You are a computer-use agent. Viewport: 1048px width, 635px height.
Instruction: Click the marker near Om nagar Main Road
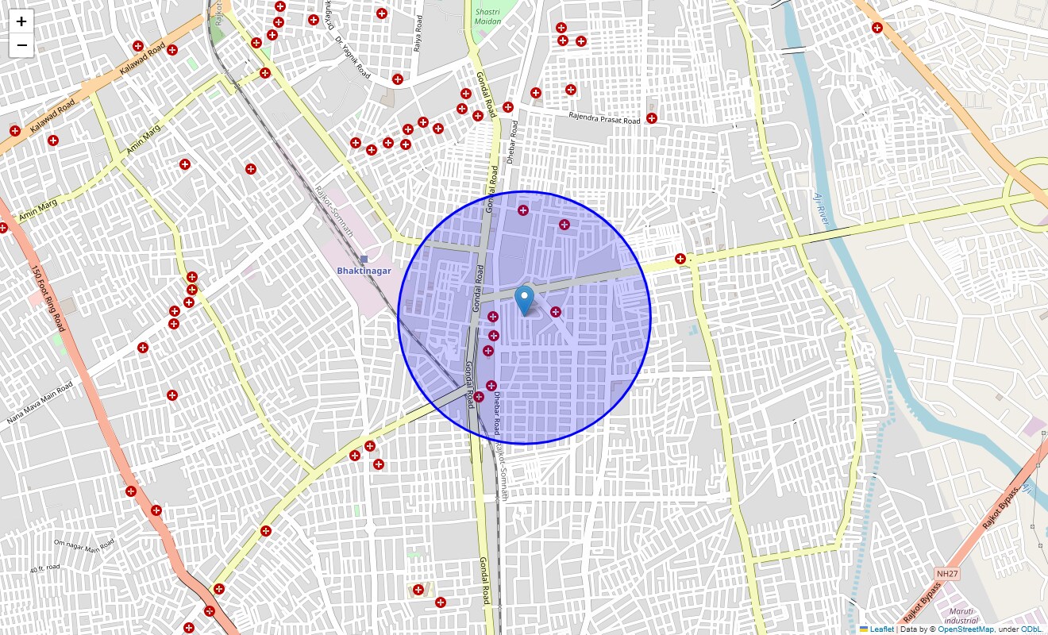pyautogui.click(x=157, y=511)
